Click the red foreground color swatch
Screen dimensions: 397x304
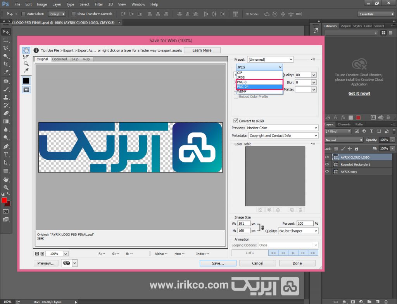(4, 200)
